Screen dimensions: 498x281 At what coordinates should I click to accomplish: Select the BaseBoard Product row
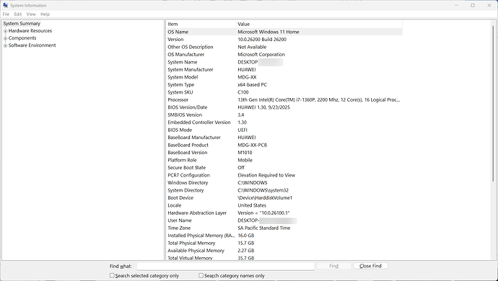click(x=284, y=145)
